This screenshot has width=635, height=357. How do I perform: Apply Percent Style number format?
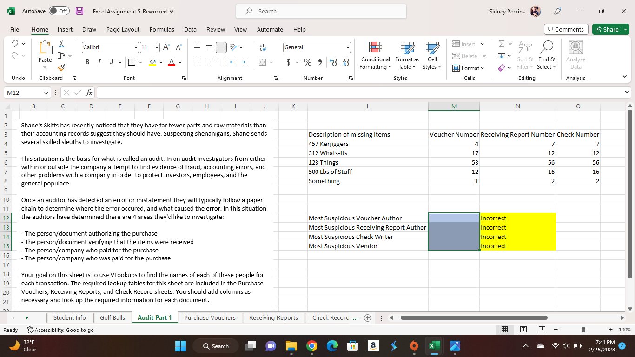click(x=307, y=62)
